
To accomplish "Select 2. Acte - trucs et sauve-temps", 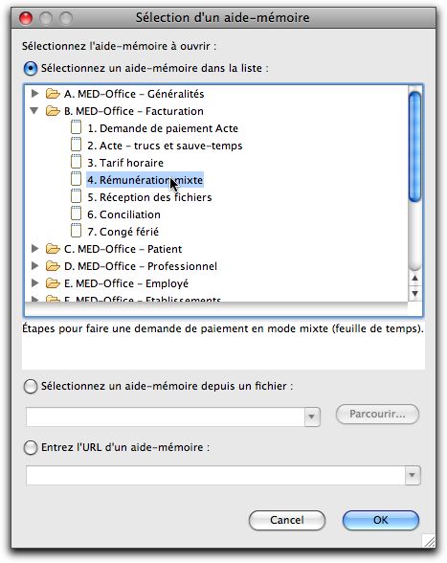I will [165, 146].
